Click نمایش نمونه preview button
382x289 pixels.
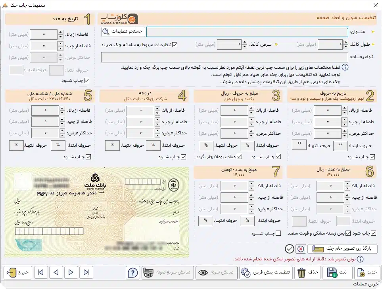point(217,272)
